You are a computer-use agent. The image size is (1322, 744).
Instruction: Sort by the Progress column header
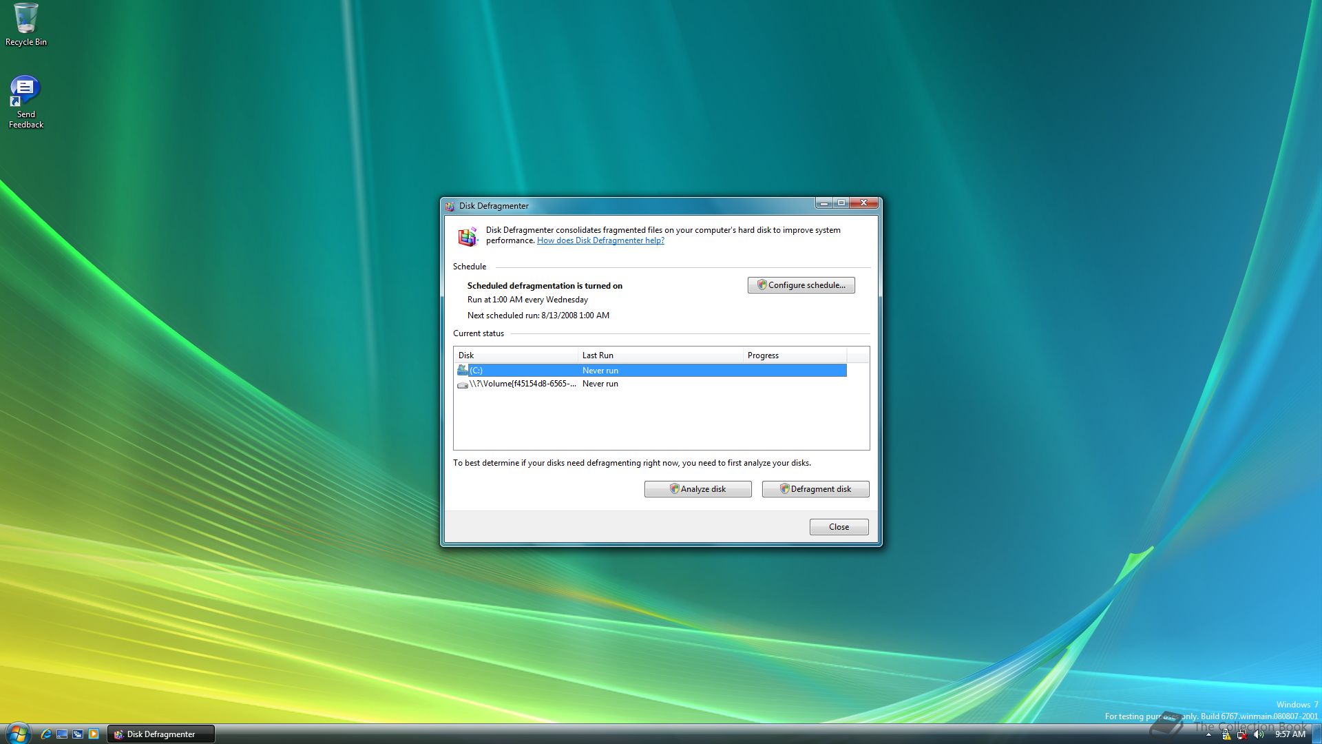[x=795, y=355]
